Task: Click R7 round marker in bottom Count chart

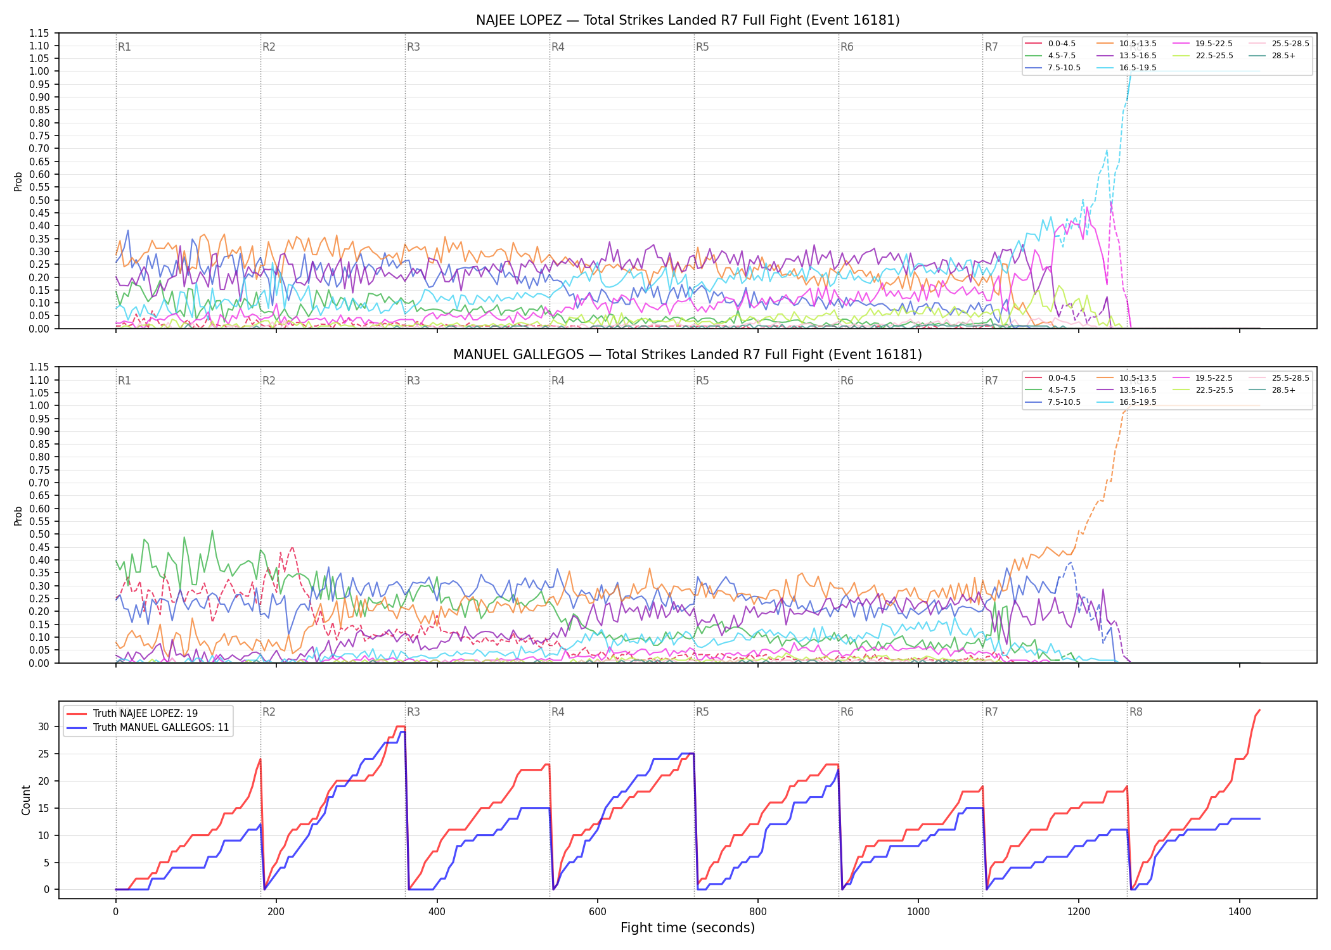Action: tap(991, 712)
